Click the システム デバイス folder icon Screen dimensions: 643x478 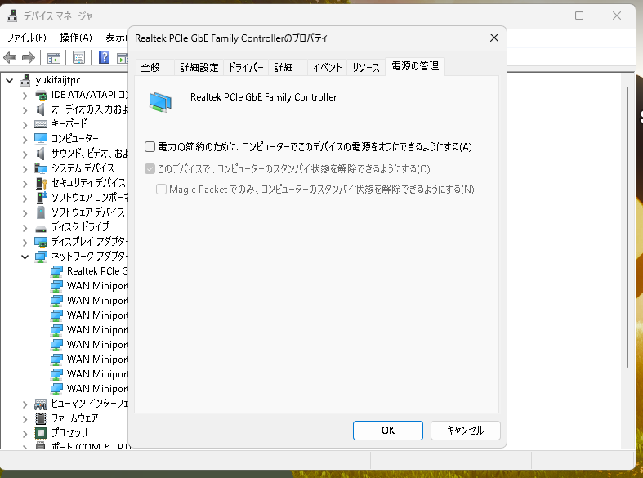tap(41, 168)
